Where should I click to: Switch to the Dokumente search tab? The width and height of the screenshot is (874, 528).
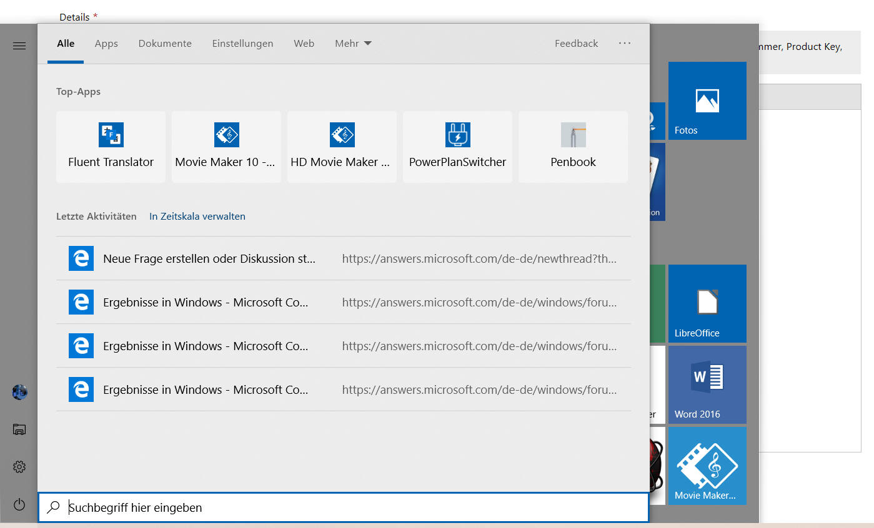tap(165, 44)
